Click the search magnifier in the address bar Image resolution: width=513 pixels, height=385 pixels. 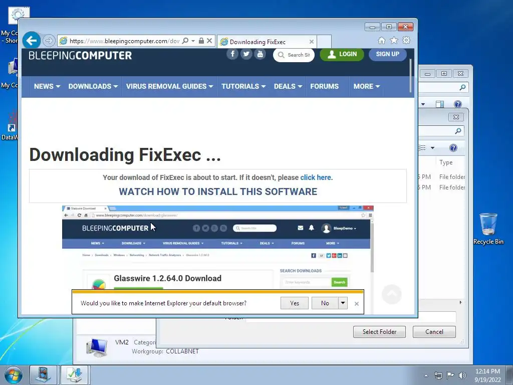click(185, 41)
